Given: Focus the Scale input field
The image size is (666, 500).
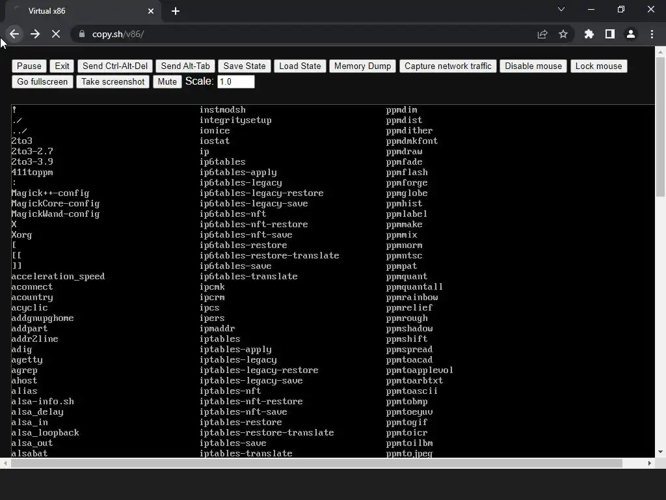Looking at the screenshot, I should (235, 81).
